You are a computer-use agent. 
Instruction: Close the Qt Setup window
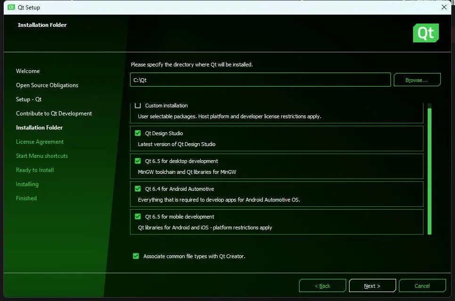(x=444, y=7)
